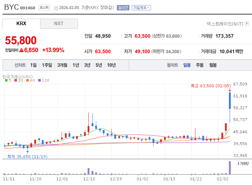The height and width of the screenshot is (185, 252).
Task: Click the 최저 36,650 (11/19) chart label
Action: pos(27,157)
